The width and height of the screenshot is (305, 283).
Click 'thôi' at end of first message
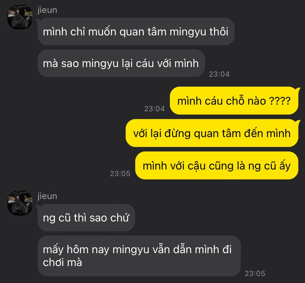(x=219, y=31)
